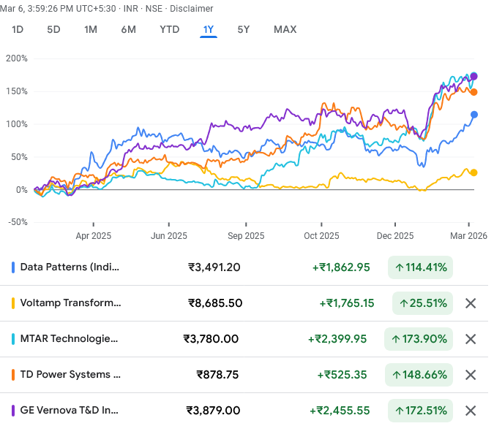
Task: Click the 25.51% change badge
Action: pos(422,303)
